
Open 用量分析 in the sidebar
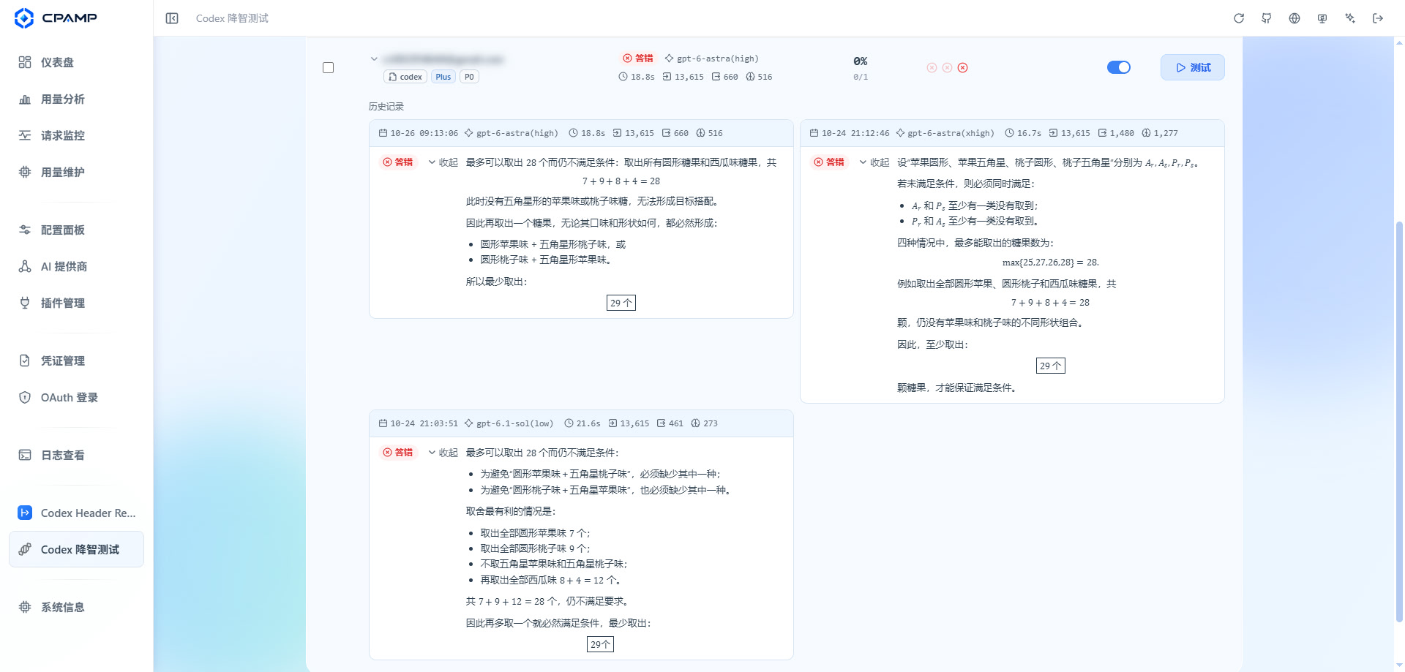point(76,99)
